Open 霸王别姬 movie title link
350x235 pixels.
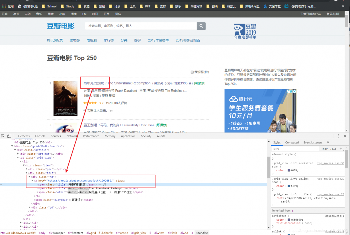90,125
